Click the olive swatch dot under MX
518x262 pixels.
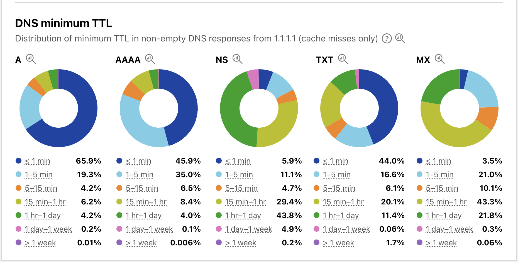pos(420,202)
